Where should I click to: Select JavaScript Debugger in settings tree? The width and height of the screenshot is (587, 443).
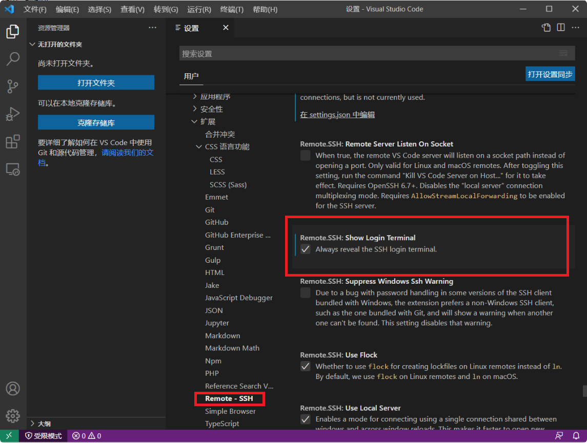tap(239, 298)
